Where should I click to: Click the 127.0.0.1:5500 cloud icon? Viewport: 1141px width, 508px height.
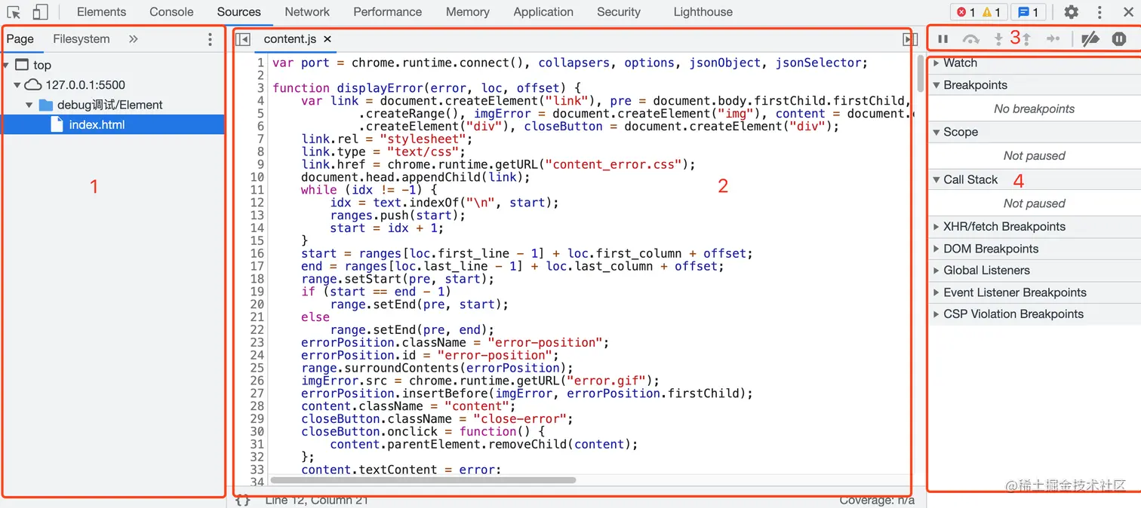pyautogui.click(x=33, y=85)
